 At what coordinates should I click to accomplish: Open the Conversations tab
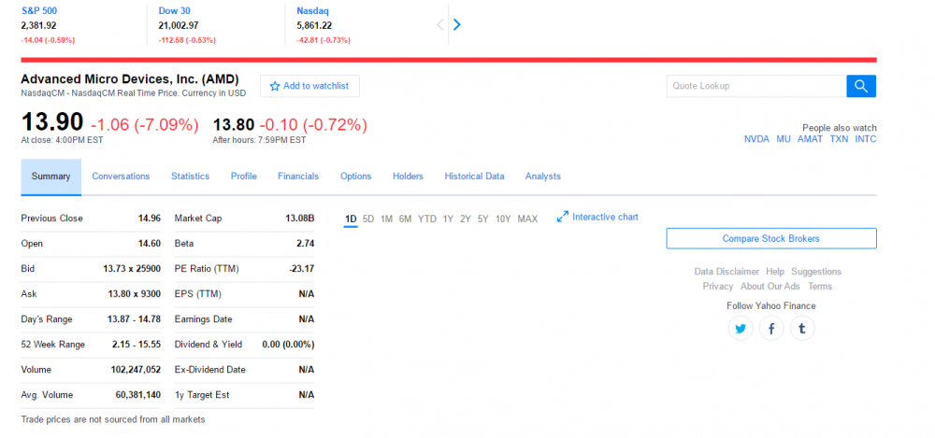pos(121,177)
